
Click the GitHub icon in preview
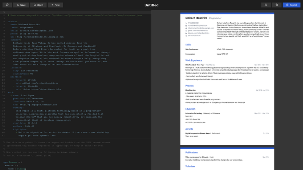(x=186, y=31)
